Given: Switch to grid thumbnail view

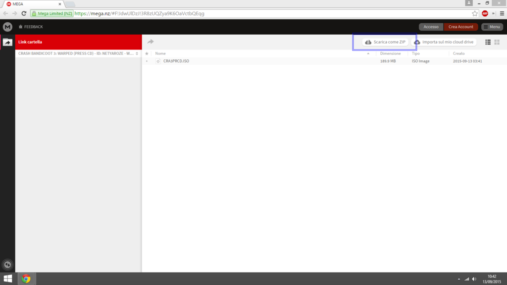Looking at the screenshot, I should pos(497,42).
